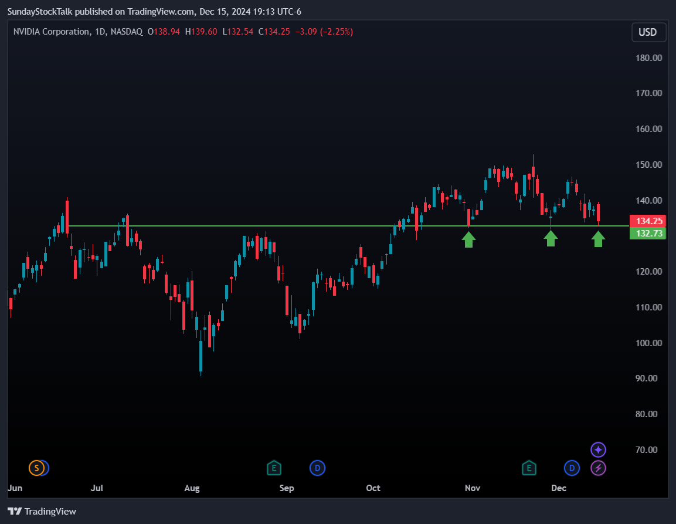Screen dimensions: 676x524
Task: Click the open value O138.94
Action: (164, 32)
